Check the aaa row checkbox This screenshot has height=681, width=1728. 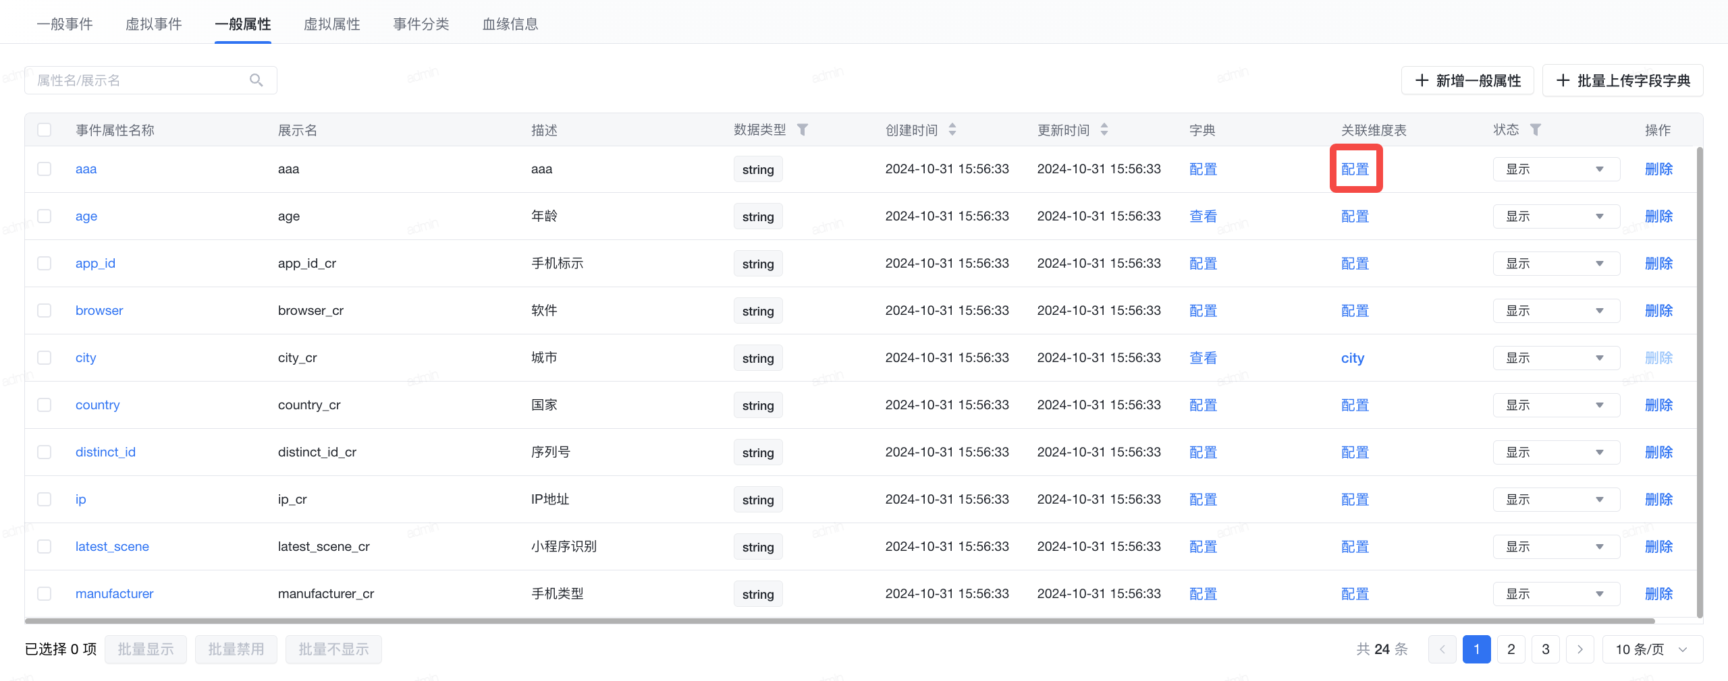(x=45, y=169)
